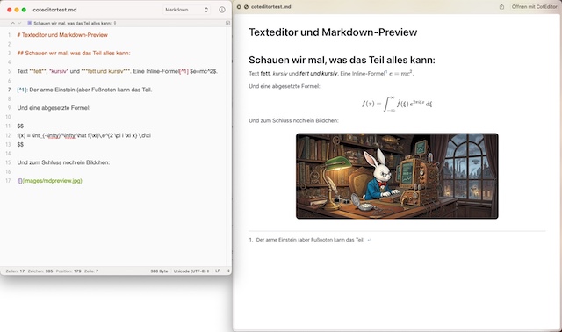Click 'Zeile: 7' in editor status bar
The width and height of the screenshot is (562, 332).
tap(91, 271)
